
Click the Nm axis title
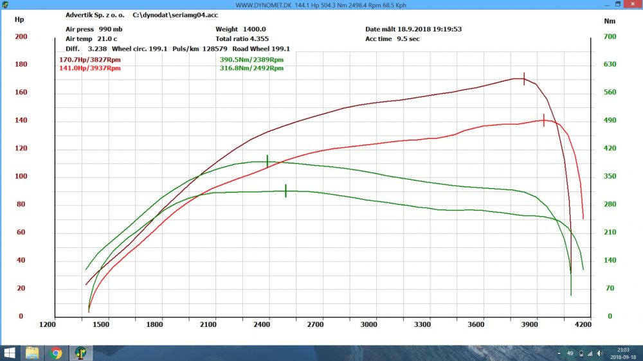[610, 21]
